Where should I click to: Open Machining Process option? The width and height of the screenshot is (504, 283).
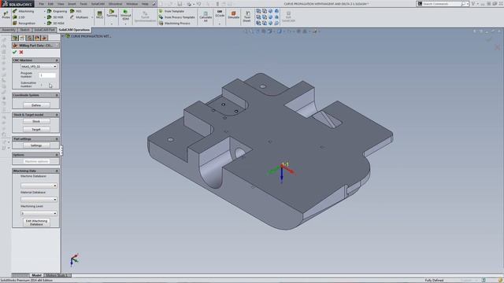coord(175,23)
